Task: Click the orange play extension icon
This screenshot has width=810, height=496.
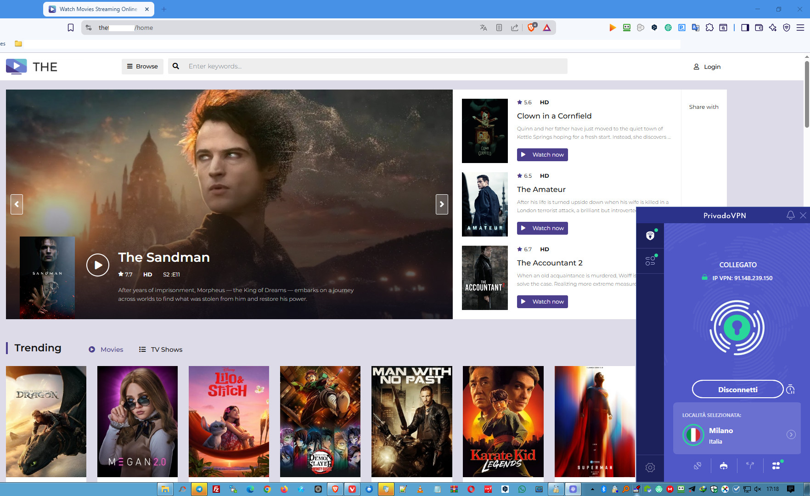Action: click(x=613, y=28)
